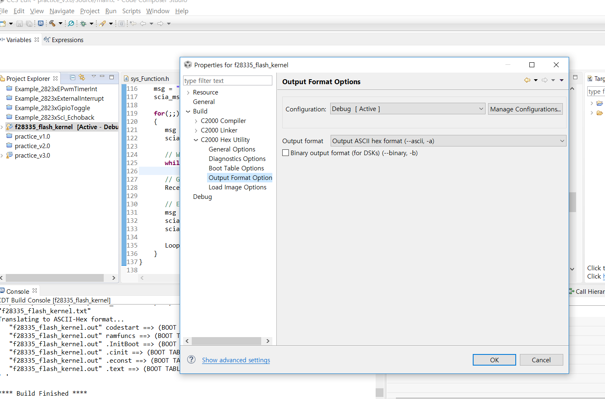The width and height of the screenshot is (605, 399).
Task: Maximize the editor area with the square icon
Action: [575, 77]
